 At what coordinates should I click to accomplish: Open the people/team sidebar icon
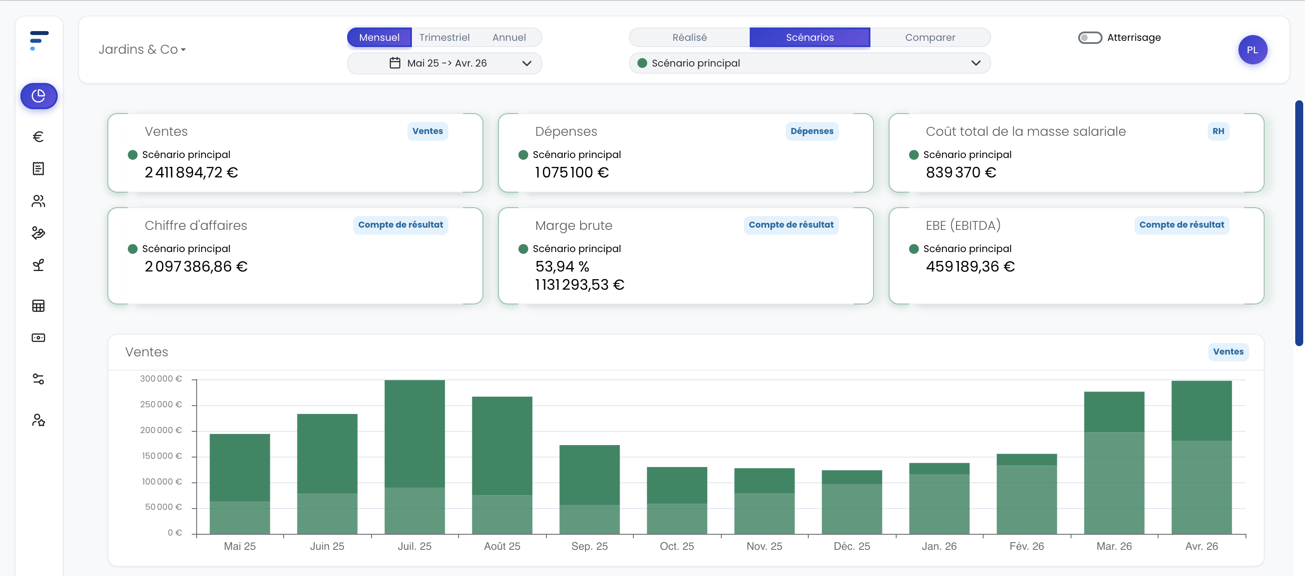39,201
